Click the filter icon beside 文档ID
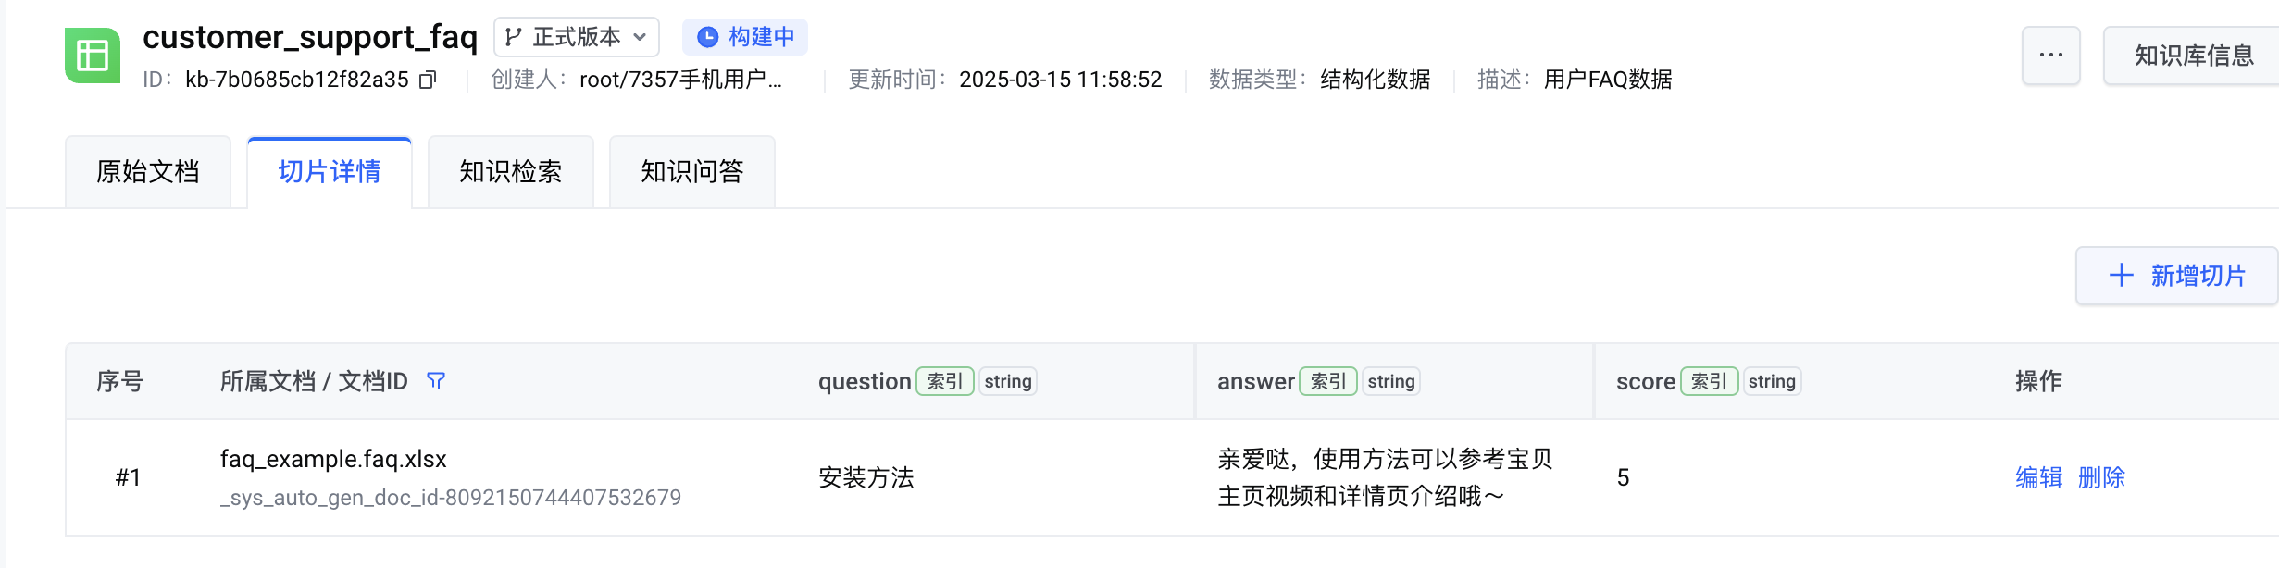2279x568 pixels. coord(436,381)
